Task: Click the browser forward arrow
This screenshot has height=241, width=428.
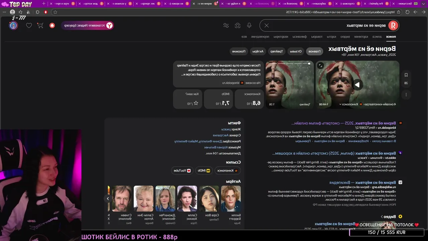Action: tap(415, 12)
